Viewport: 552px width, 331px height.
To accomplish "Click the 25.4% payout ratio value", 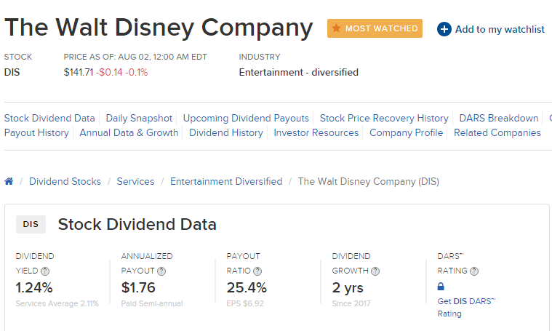I will point(247,287).
